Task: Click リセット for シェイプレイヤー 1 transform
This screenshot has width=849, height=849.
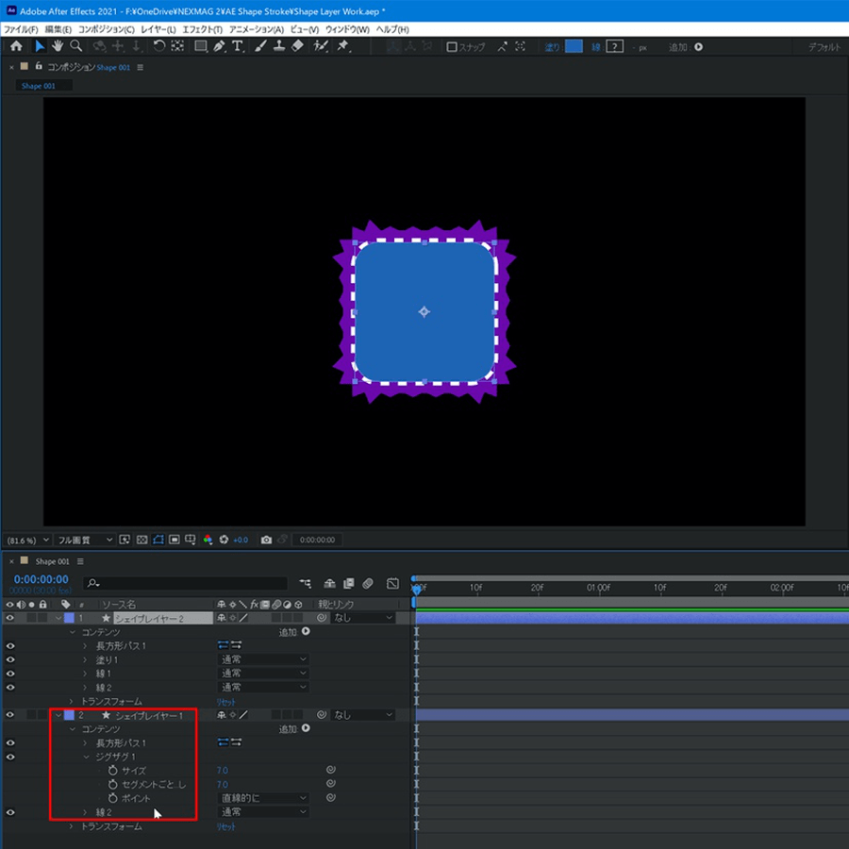Action: (x=226, y=826)
